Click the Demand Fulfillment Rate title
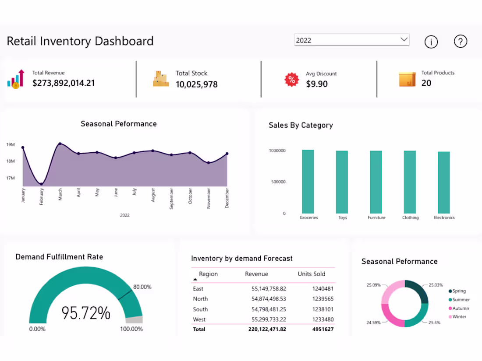The image size is (482, 361). pyautogui.click(x=59, y=256)
